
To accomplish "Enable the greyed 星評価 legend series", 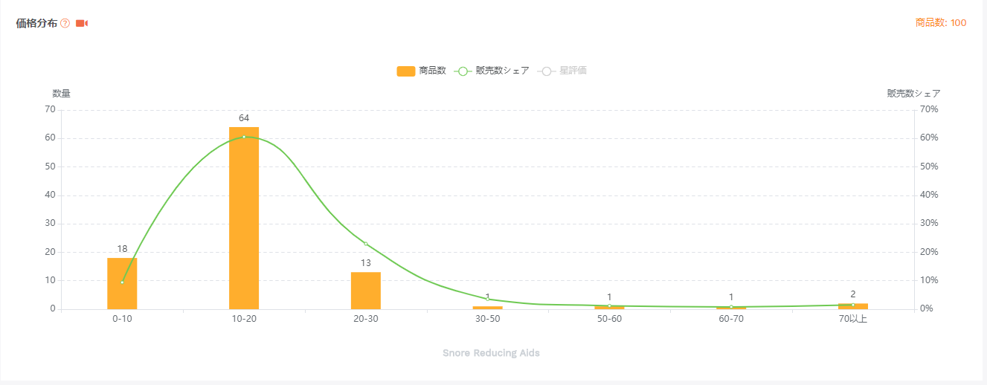I will tap(562, 71).
